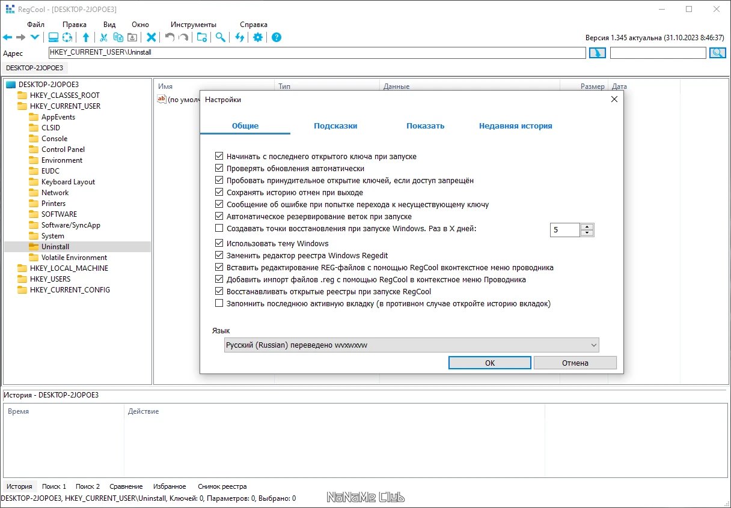Click the gear Settings icon in the toolbar
The width and height of the screenshot is (731, 508).
point(258,37)
